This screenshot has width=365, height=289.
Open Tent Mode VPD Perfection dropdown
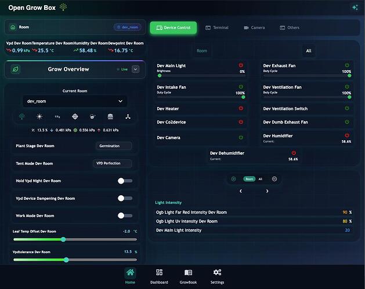coord(113,163)
